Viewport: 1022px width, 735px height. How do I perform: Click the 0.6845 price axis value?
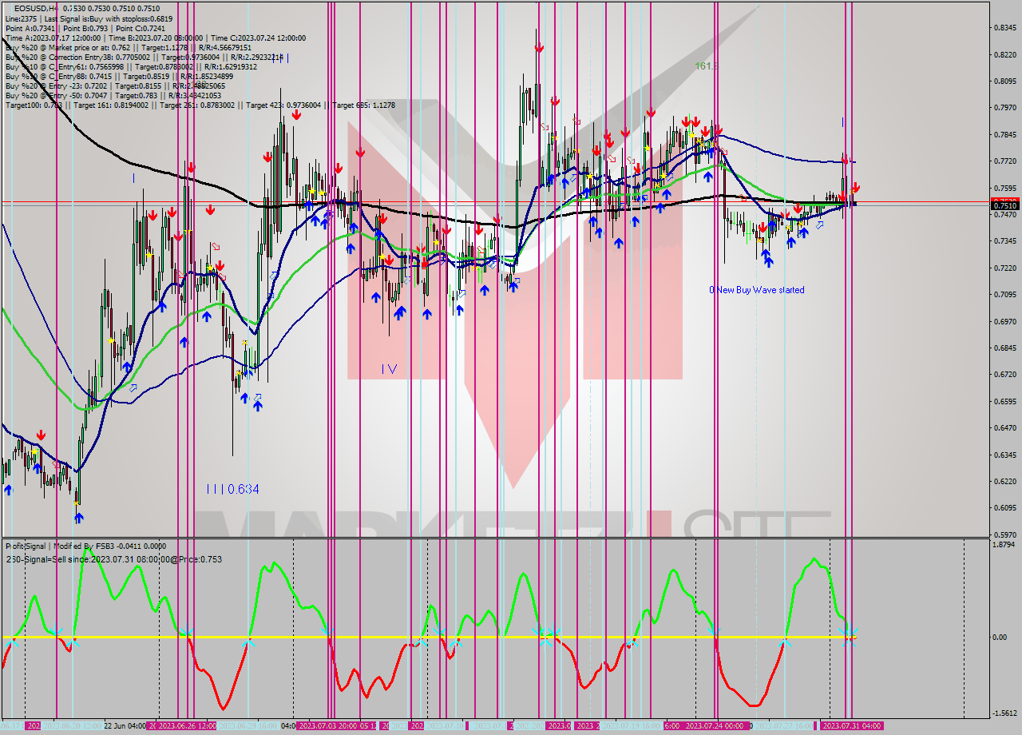[x=1004, y=348]
